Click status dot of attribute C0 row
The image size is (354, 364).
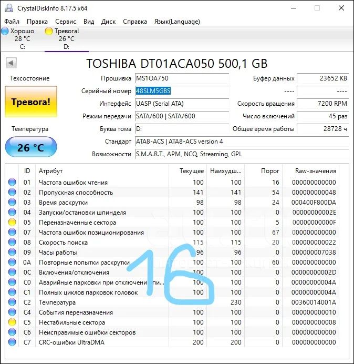click(12, 282)
